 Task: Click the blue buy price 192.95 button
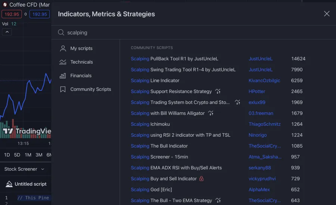40,14
